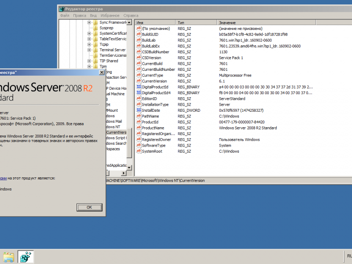The image size is (352, 264).
Task: Click the CSDBuildNumber value icon
Action: [x=139, y=51]
